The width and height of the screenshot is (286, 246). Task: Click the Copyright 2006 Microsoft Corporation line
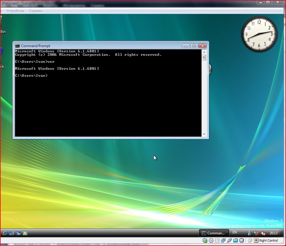(88, 55)
